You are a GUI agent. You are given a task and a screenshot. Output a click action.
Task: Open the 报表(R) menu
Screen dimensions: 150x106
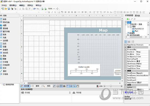[x=30, y=5]
